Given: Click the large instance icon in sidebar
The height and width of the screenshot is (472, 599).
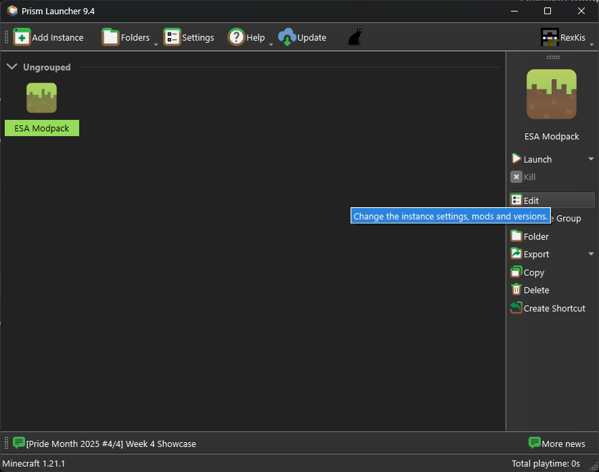Looking at the screenshot, I should [552, 94].
